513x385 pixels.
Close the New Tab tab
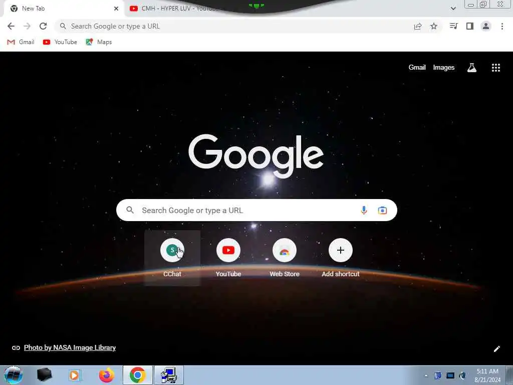pyautogui.click(x=116, y=9)
